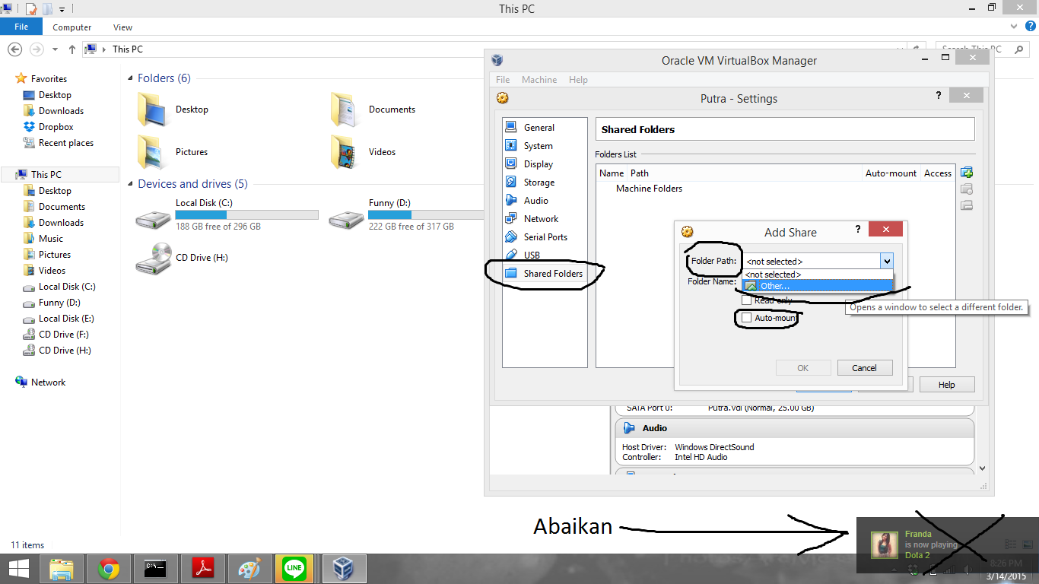Select CD Drive (F:) in navigation pane
The height and width of the screenshot is (584, 1039).
63,335
